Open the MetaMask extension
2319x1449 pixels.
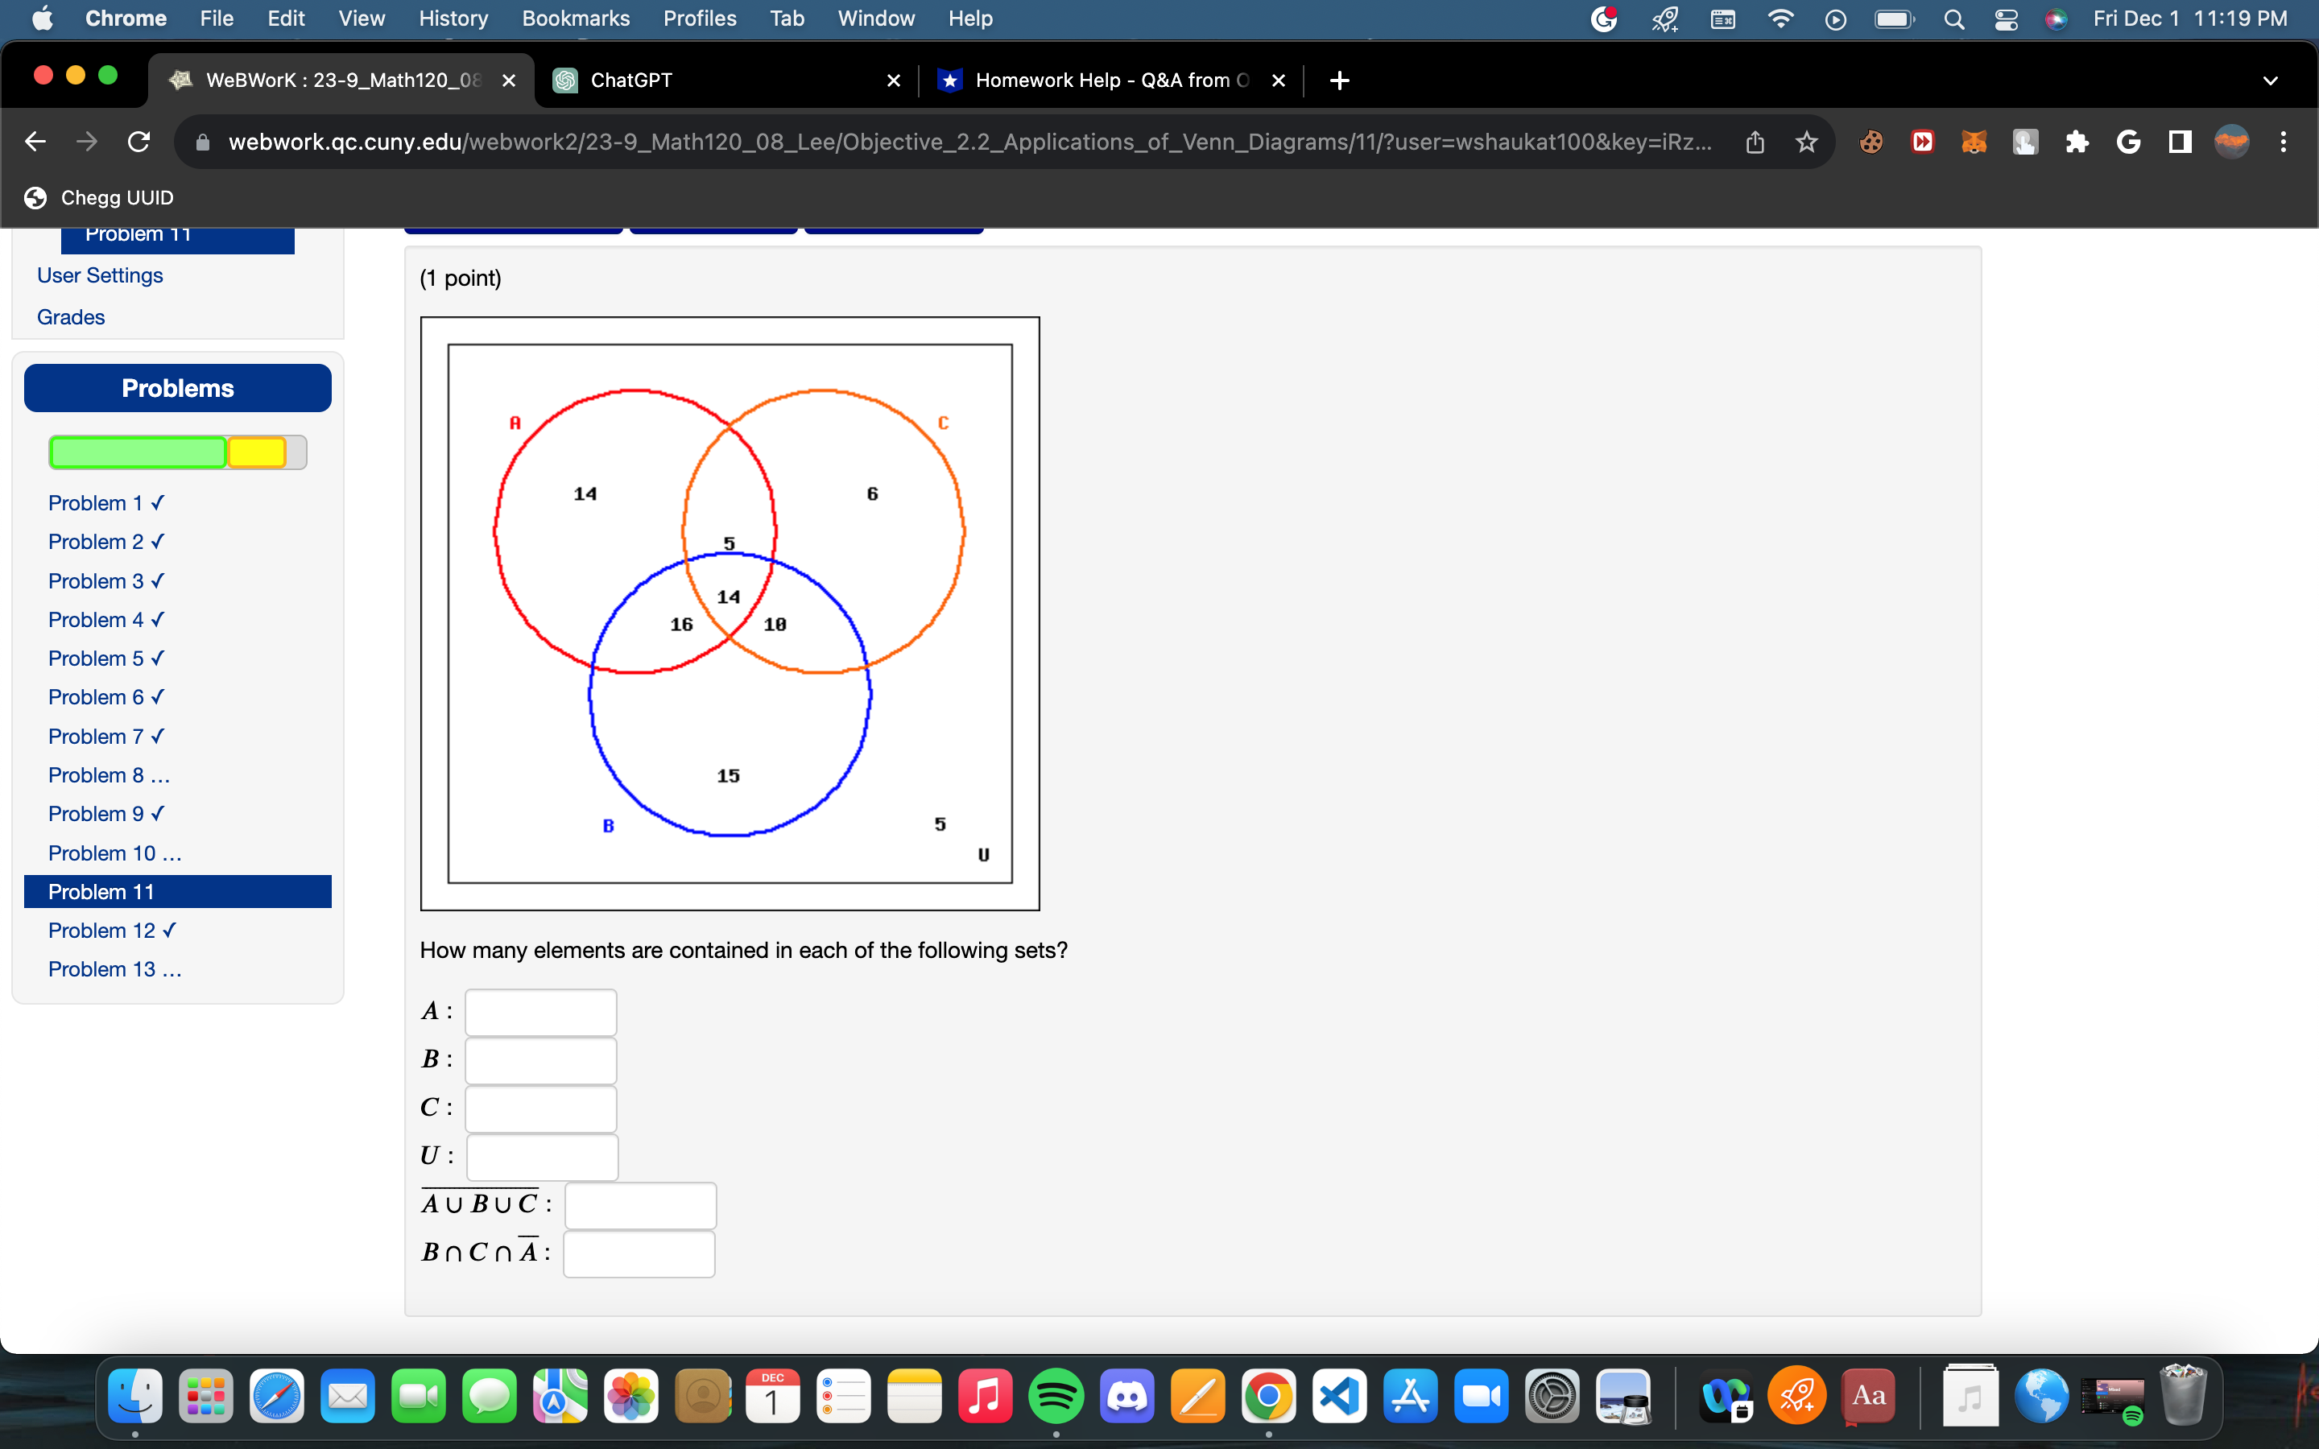[x=1973, y=141]
